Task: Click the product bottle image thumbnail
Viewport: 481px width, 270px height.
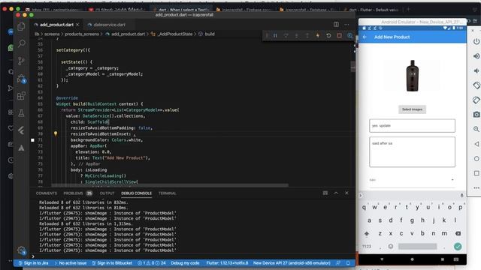Action: pos(413,76)
